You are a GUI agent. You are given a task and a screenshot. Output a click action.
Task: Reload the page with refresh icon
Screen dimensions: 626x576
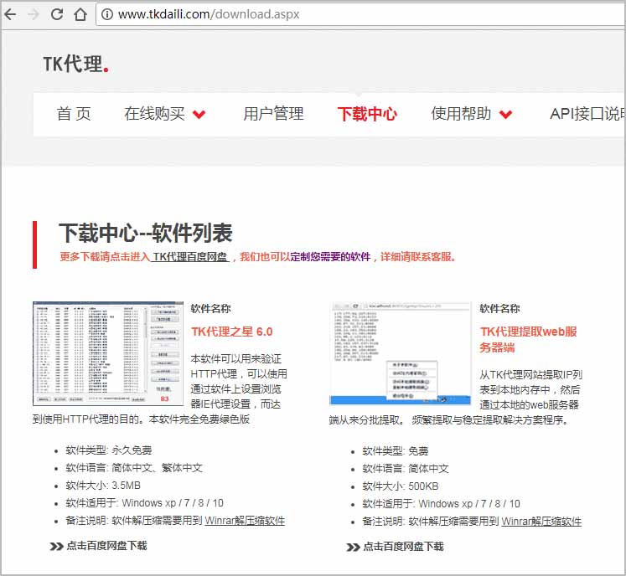tap(57, 14)
